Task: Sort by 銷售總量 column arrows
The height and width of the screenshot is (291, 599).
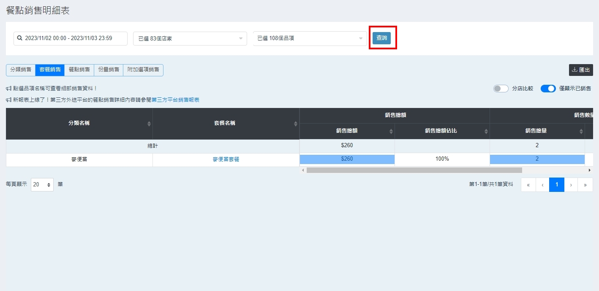Action: [581, 131]
